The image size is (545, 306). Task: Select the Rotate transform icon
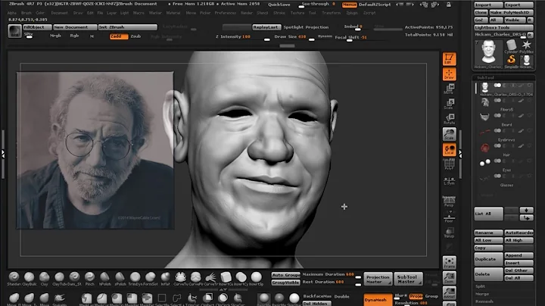click(449, 119)
